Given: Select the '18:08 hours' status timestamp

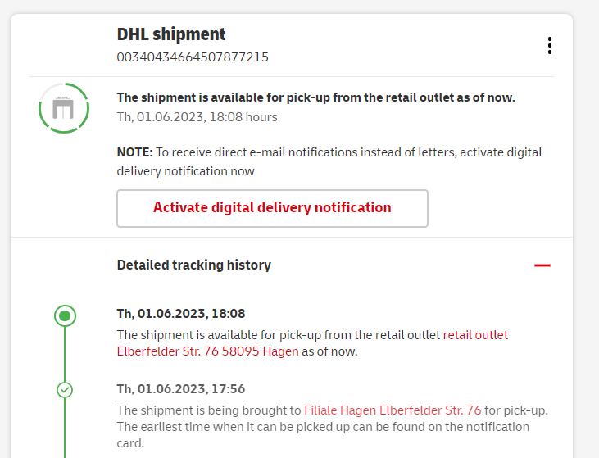Looking at the screenshot, I should point(197,117).
